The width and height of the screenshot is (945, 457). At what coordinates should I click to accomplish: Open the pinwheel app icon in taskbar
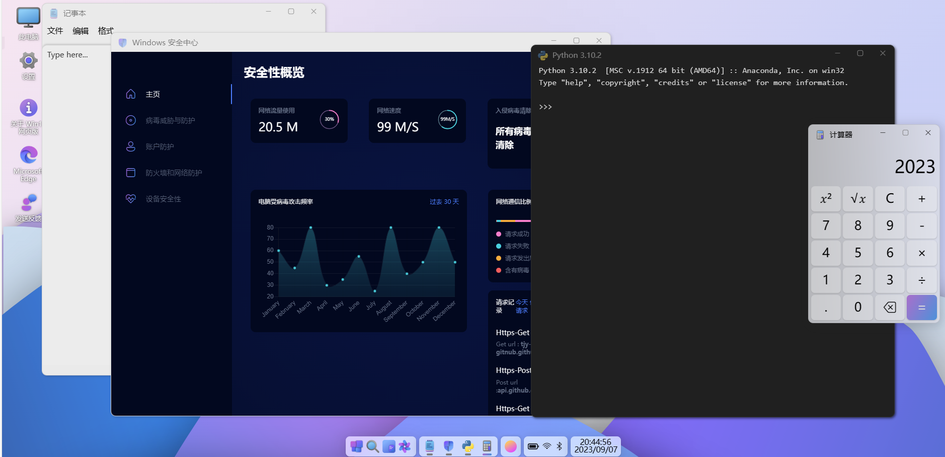pos(405,446)
